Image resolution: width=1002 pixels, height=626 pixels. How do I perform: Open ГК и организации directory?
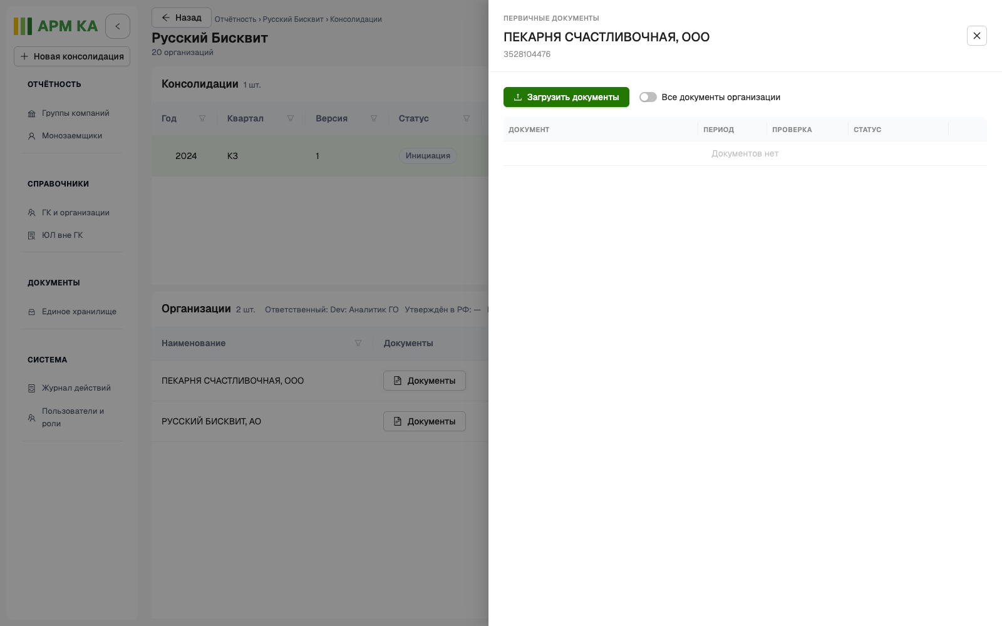(76, 213)
